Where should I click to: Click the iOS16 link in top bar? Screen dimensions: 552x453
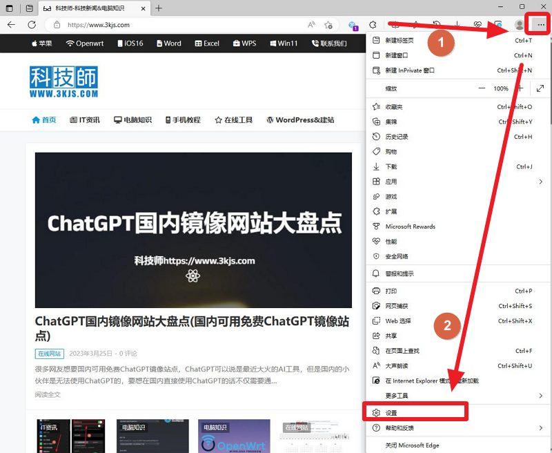pyautogui.click(x=130, y=44)
